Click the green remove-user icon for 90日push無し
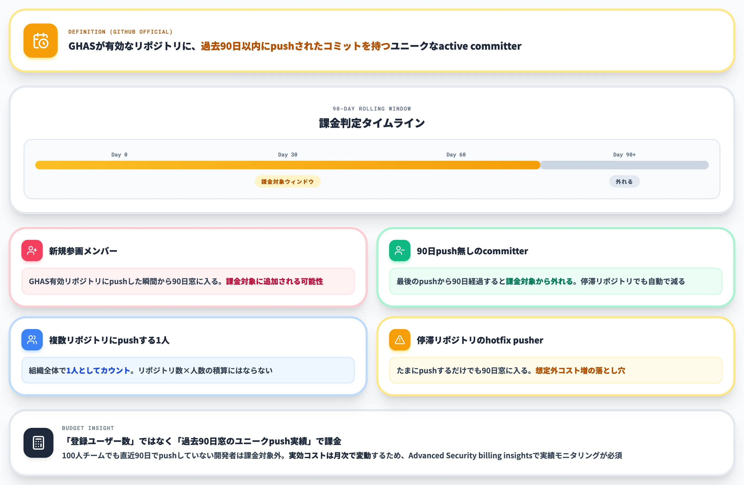744x485 pixels. [x=400, y=250]
